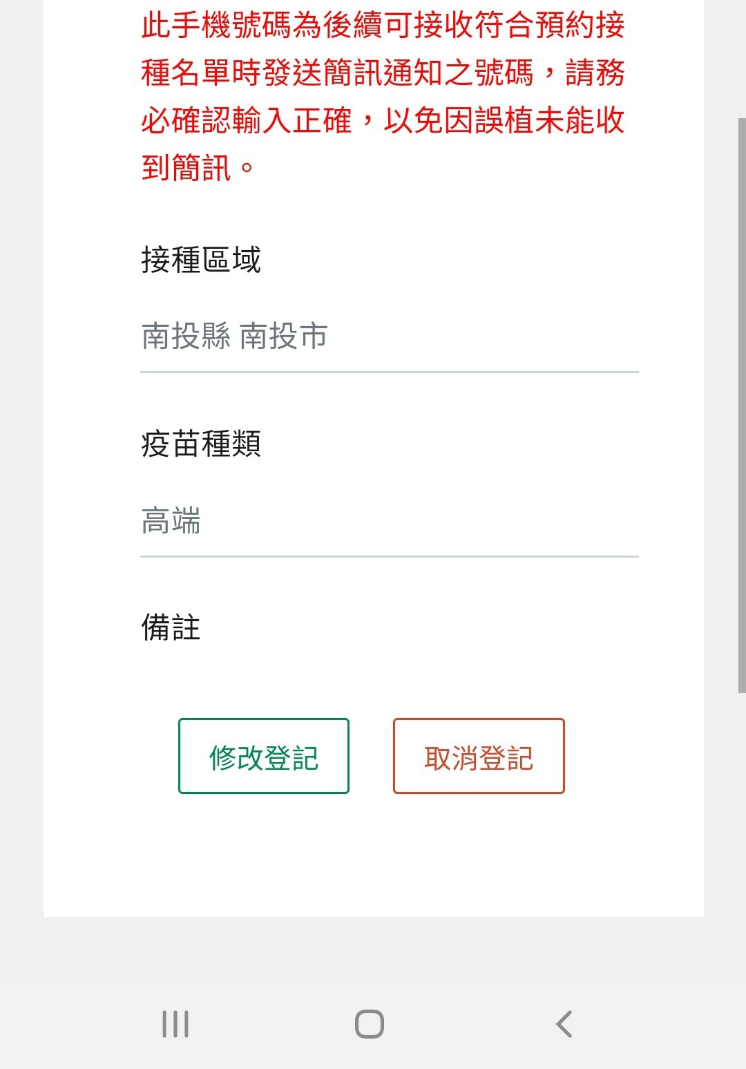This screenshot has width=746, height=1069.
Task: Click the page scrollbar on right edge
Action: 741,404
